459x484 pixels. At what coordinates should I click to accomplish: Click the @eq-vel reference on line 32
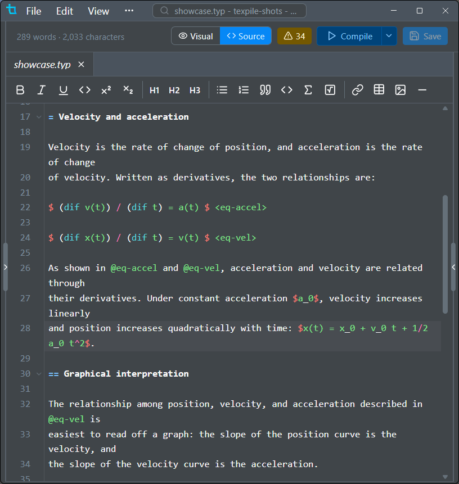(x=66, y=419)
